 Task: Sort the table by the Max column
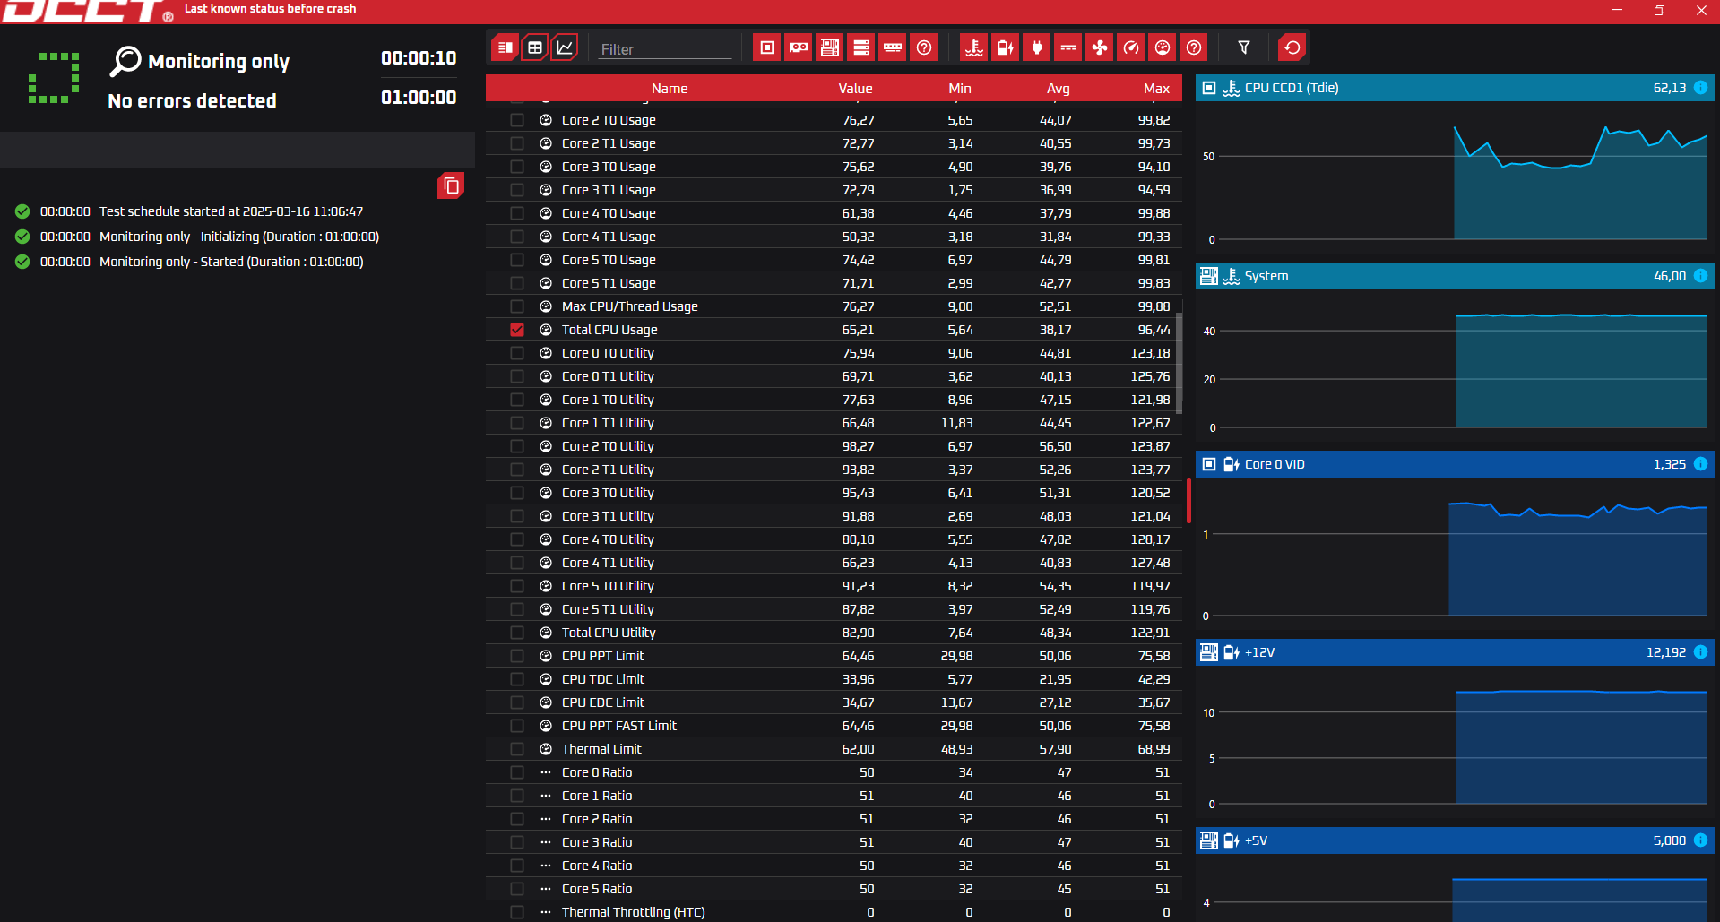point(1156,89)
